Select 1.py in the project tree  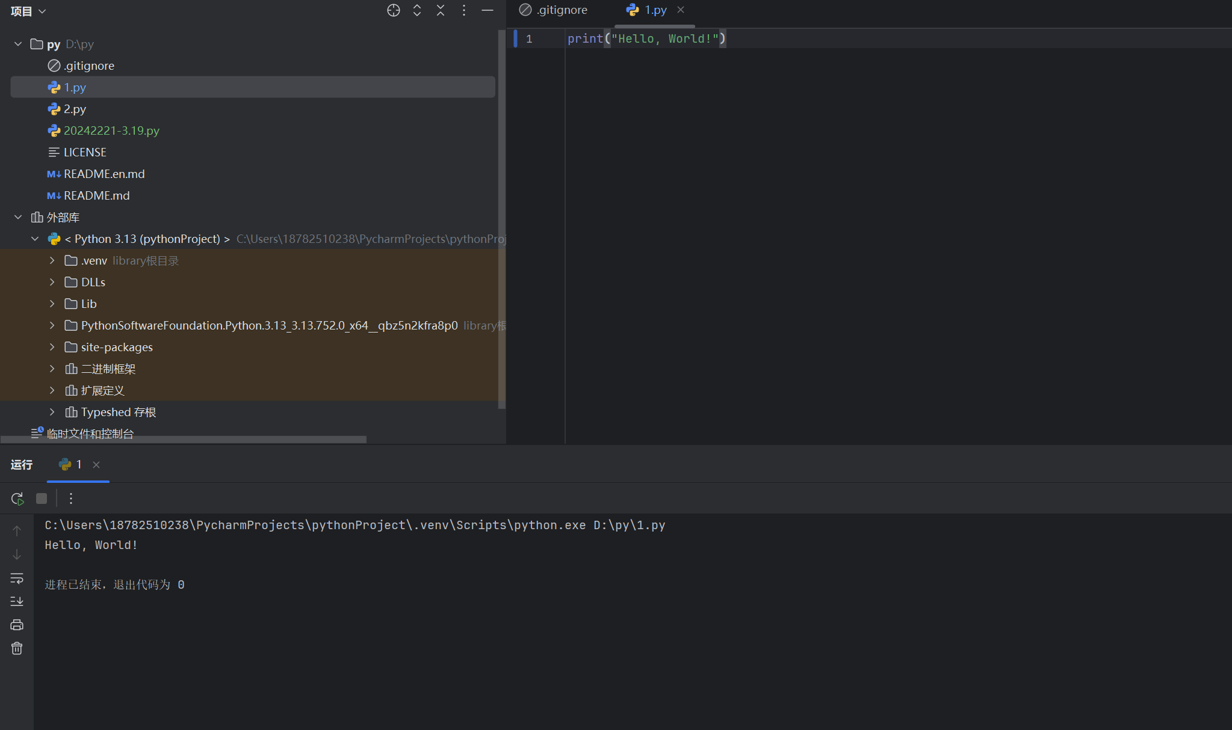click(x=253, y=87)
